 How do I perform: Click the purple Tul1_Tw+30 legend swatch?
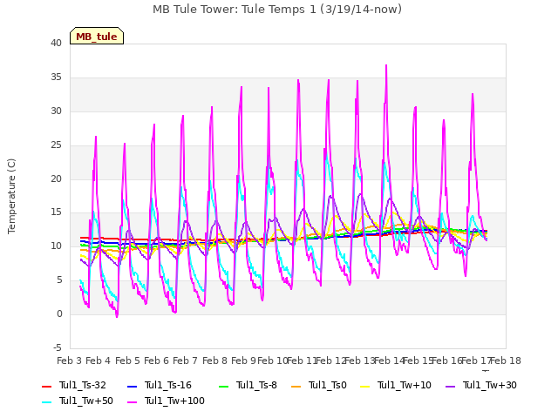450,386
